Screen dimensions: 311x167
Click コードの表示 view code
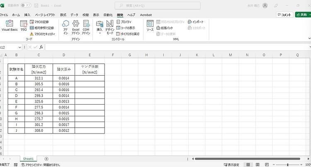pyautogui.click(x=126, y=28)
